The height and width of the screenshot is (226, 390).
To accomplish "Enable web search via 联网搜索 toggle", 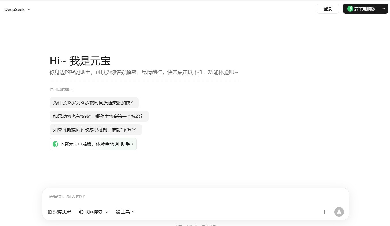I will (92, 212).
